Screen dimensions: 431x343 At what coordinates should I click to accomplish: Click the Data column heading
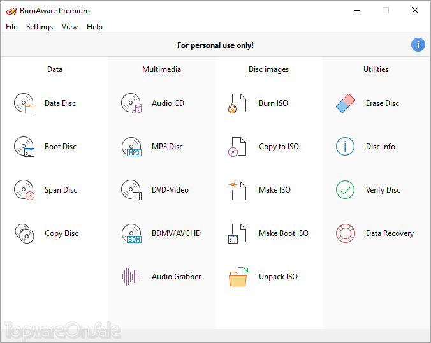click(55, 69)
